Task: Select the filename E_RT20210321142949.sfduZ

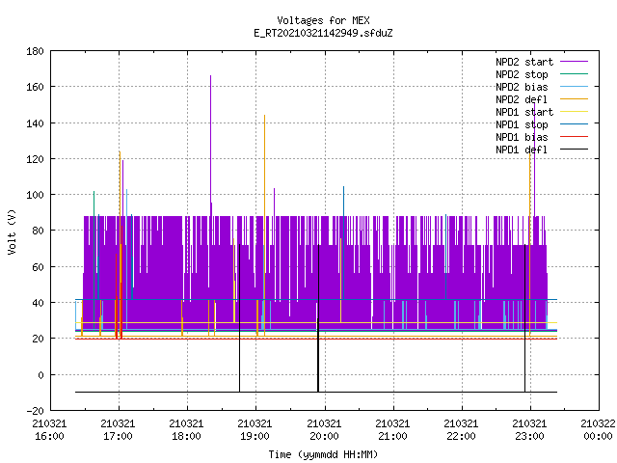Action: coord(323,33)
